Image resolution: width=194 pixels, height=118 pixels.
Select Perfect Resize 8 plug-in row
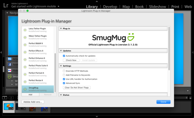38,82
